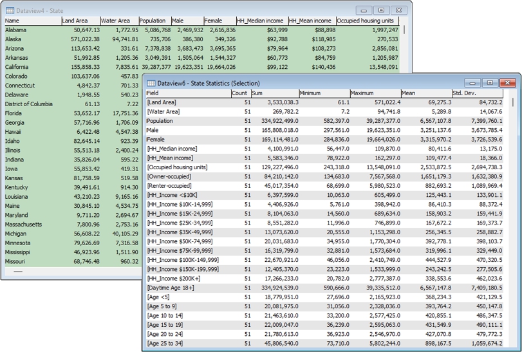This screenshot has width=522, height=352.
Task: Select the [Occupied housing units] statistics field
Action: tap(177, 167)
